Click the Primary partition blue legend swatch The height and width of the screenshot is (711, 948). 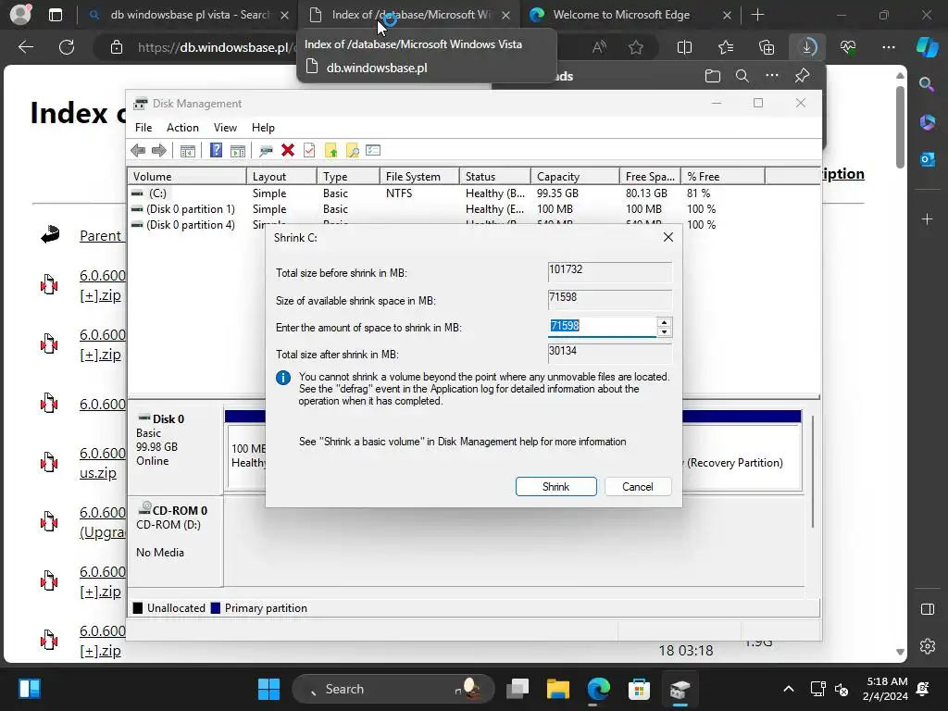[215, 608]
